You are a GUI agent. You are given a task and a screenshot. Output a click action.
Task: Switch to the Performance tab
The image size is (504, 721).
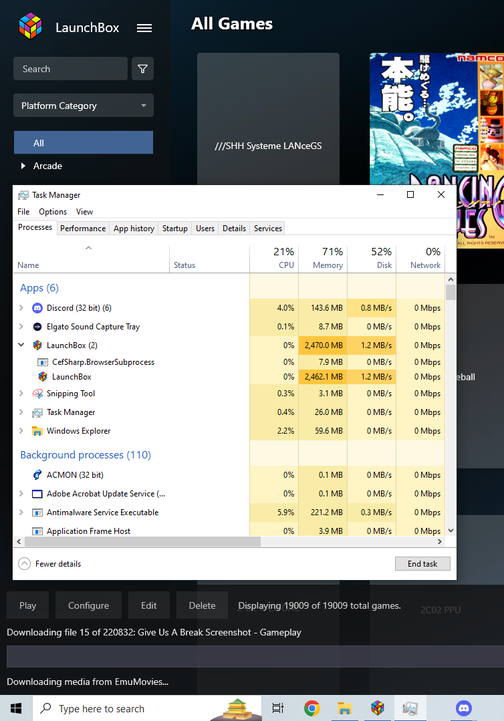click(x=83, y=229)
